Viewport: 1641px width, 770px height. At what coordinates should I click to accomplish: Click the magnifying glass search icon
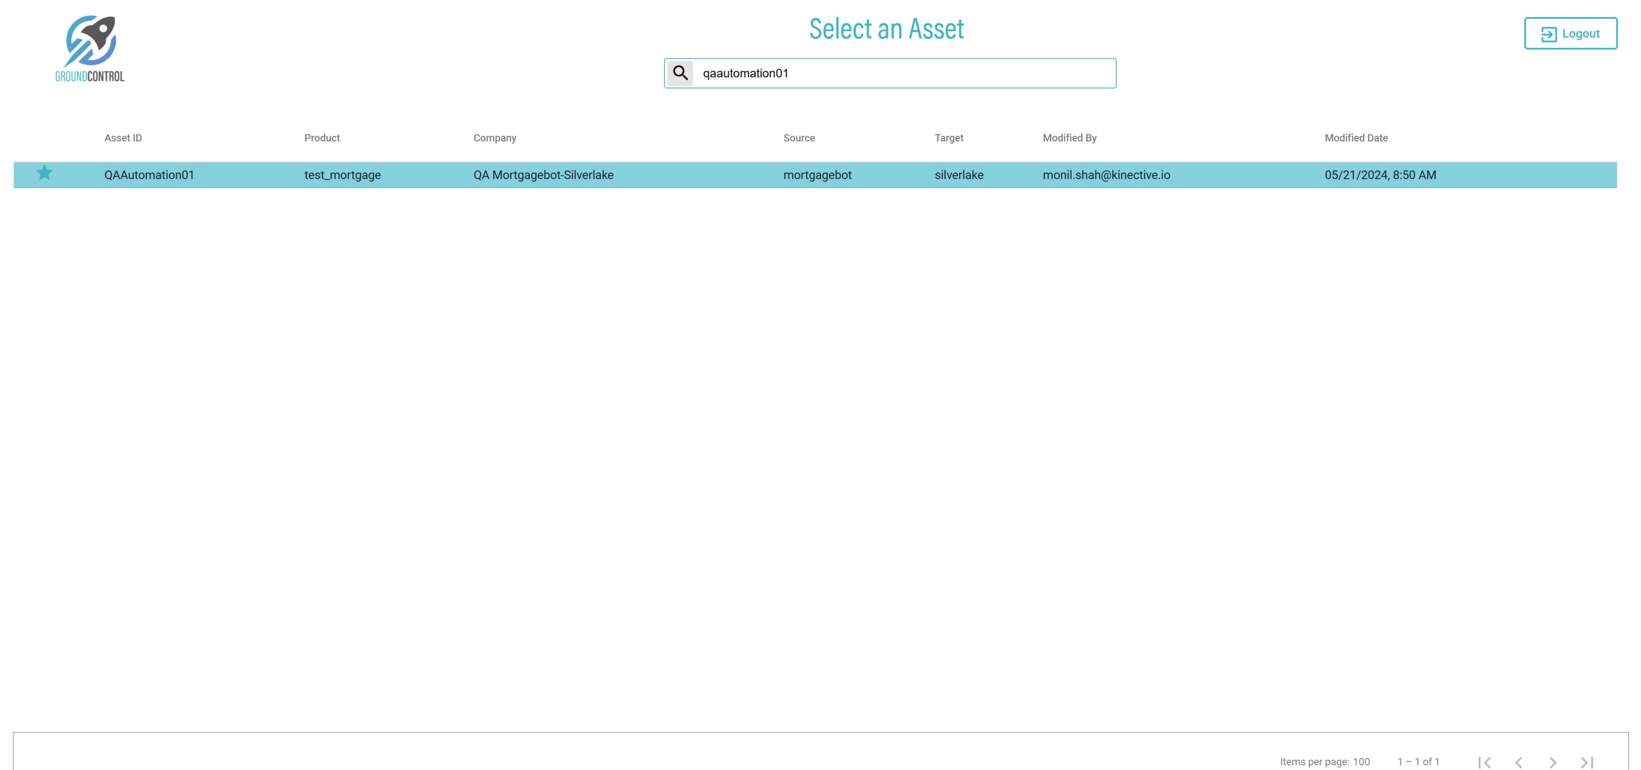click(x=679, y=73)
